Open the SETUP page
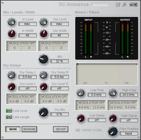This screenshot has width=141, height=140. (61, 129)
